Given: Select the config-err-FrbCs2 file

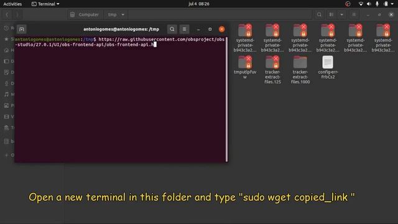Looking at the screenshot, I should (x=328, y=67).
